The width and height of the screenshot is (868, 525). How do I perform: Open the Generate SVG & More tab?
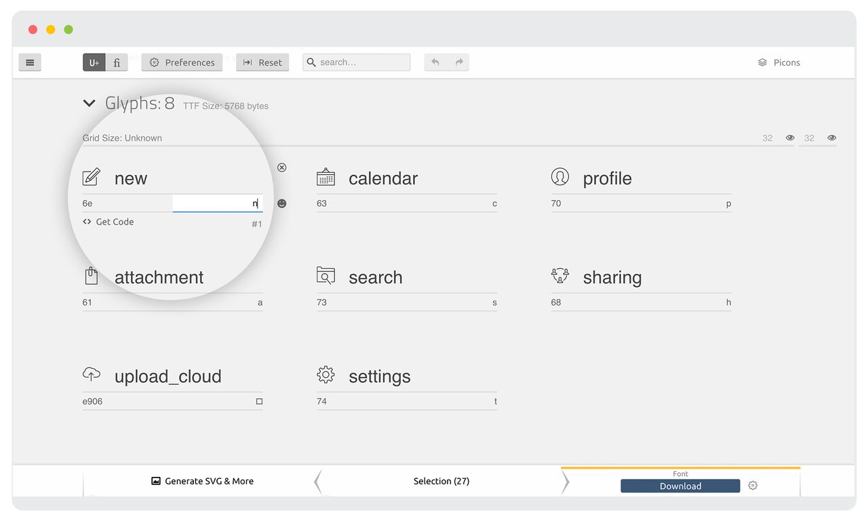(202, 481)
